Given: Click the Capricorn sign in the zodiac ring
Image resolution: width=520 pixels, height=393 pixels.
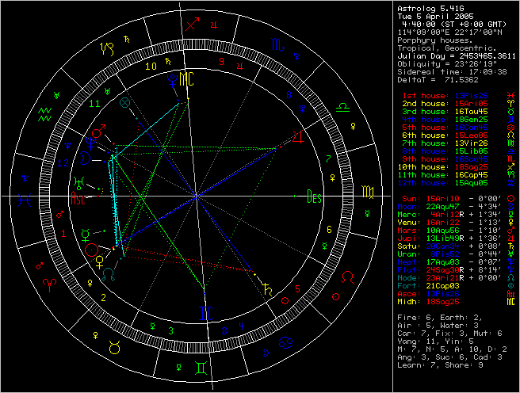Looking at the screenshot, I should pos(107,48).
